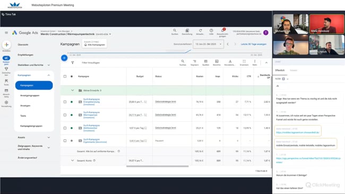345x194 pixels.
Task: Click the table toolbar Suchen magnifier
Action: tap(183, 61)
